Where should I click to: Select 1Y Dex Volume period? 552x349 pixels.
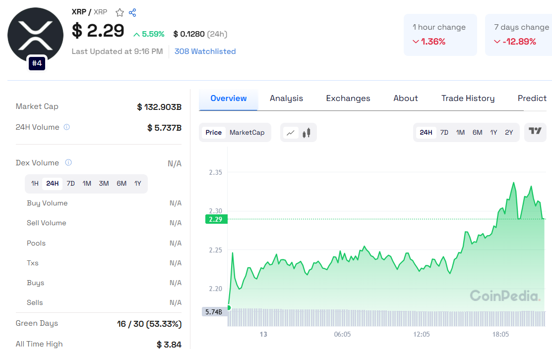coord(138,184)
